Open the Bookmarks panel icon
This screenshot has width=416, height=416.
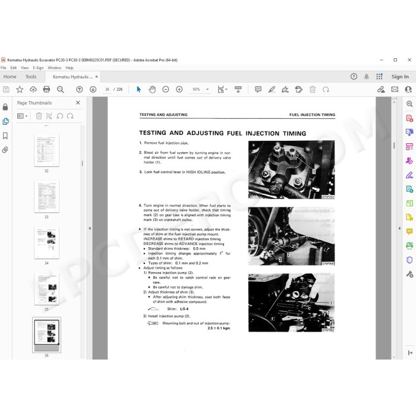(x=5, y=136)
